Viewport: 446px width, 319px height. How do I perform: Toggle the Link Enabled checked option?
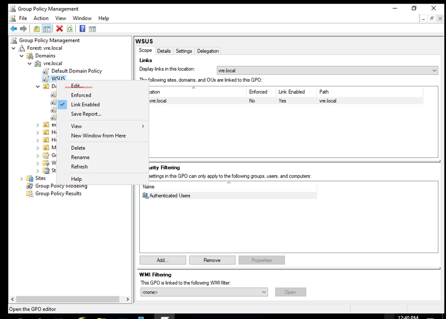click(x=85, y=105)
